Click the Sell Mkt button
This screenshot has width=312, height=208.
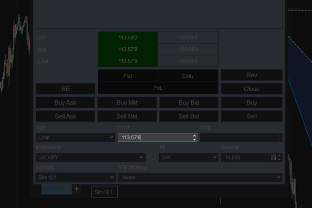tap(127, 116)
